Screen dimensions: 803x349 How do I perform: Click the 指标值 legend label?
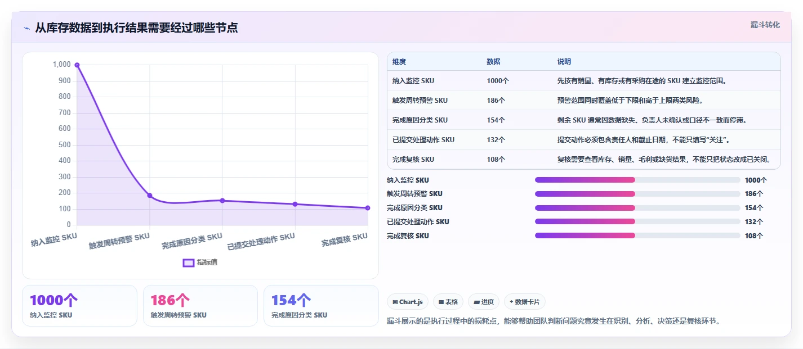click(x=207, y=262)
